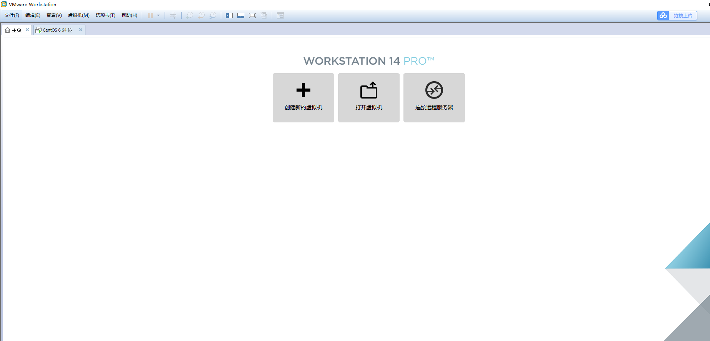The width and height of the screenshot is (710, 341).
Task: Open the 文件(F) menu
Action: click(x=12, y=15)
